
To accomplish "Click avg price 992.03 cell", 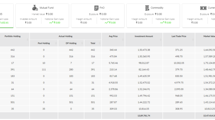I will click(x=113, y=96).
